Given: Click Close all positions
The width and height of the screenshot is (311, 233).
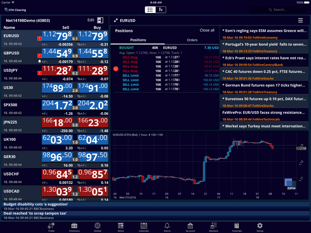Looking at the screenshot, I should pos(207,31).
